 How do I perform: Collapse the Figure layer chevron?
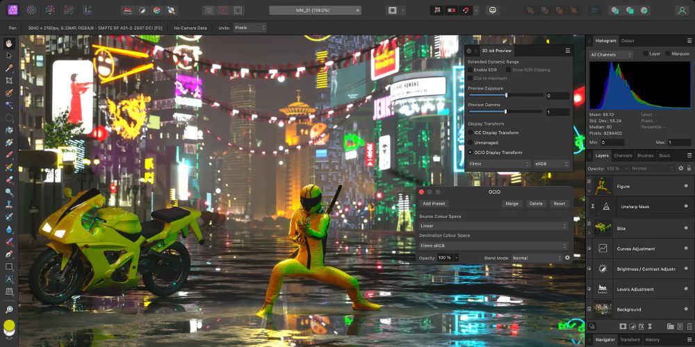click(x=589, y=192)
